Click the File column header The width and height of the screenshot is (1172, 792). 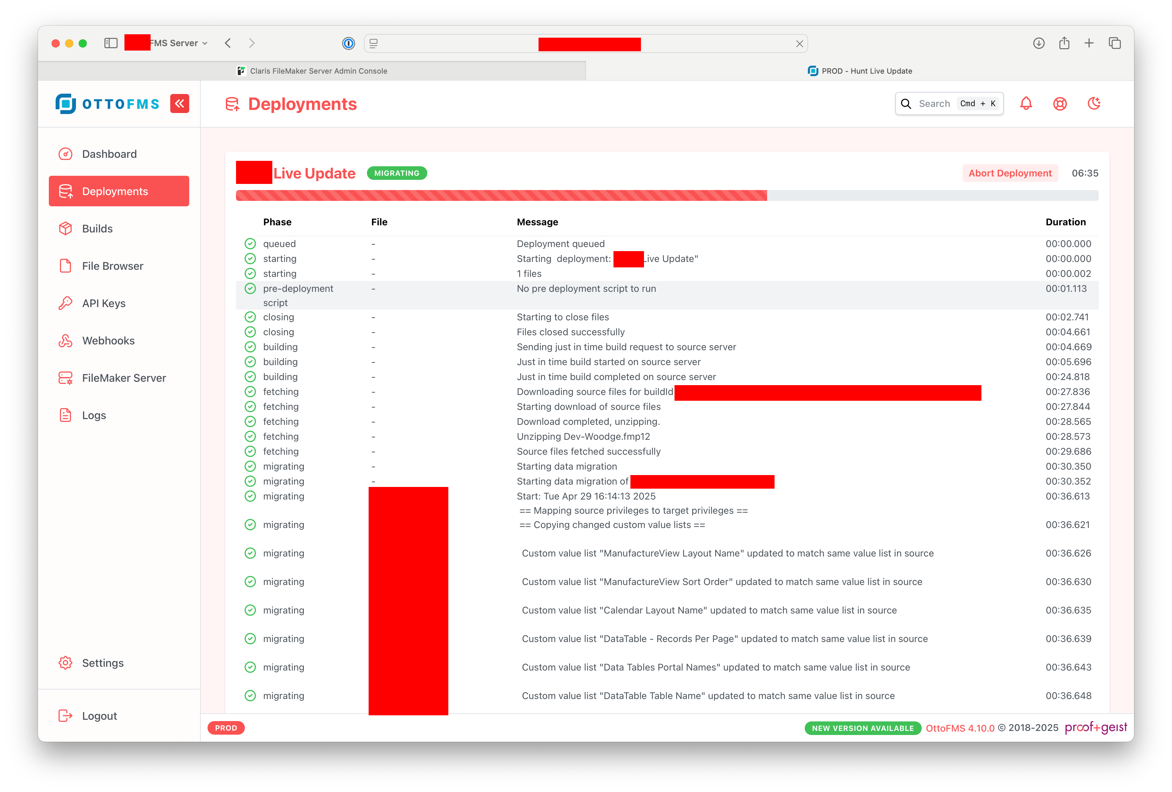(379, 222)
